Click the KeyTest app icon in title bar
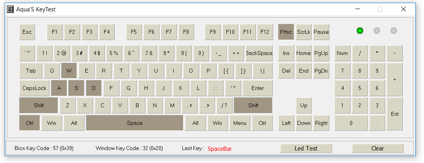Image resolution: width=424 pixels, height=163 pixels. (x=10, y=9)
